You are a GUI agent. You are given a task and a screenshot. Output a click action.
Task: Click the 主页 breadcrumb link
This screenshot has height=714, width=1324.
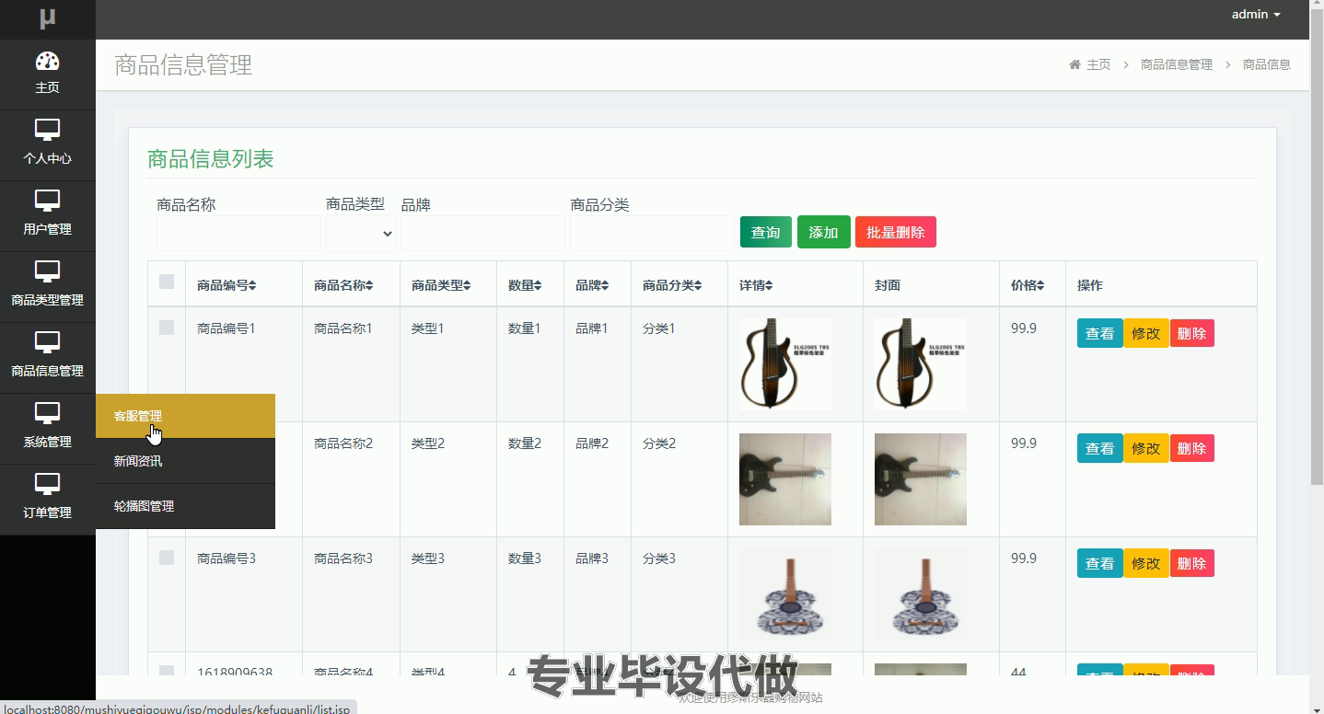tap(1098, 64)
